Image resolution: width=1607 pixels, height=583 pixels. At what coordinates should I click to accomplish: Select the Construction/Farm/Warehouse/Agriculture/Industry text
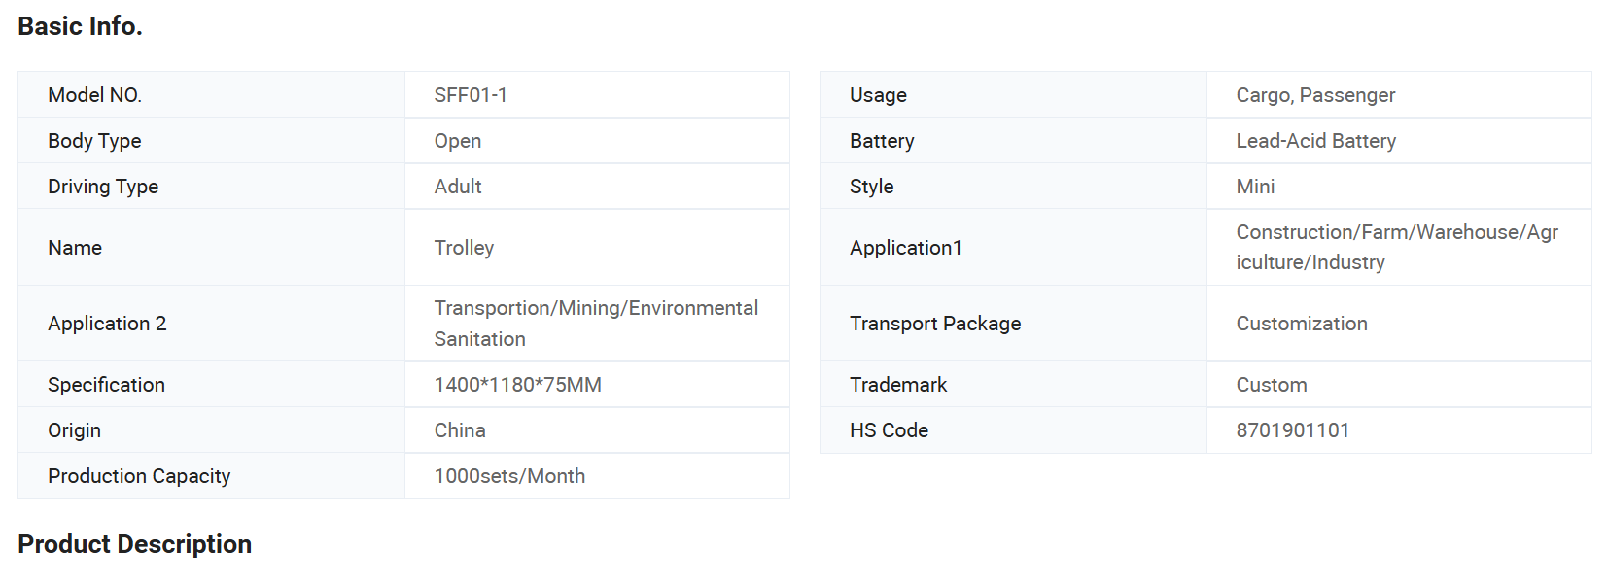pos(1396,247)
